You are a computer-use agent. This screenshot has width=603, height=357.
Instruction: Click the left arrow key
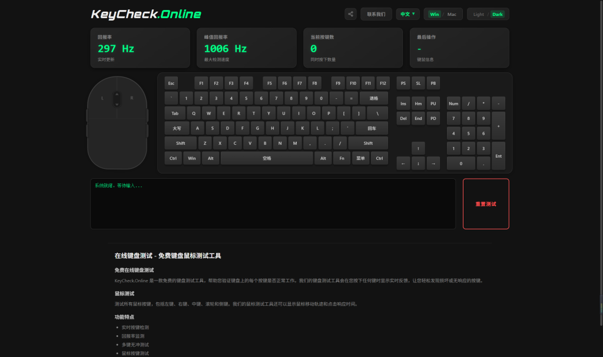coord(403,164)
